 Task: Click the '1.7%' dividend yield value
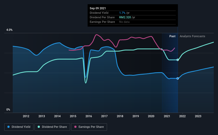pos(122,13)
